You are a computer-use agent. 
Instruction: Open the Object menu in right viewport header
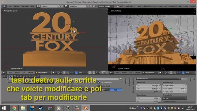[137, 73]
